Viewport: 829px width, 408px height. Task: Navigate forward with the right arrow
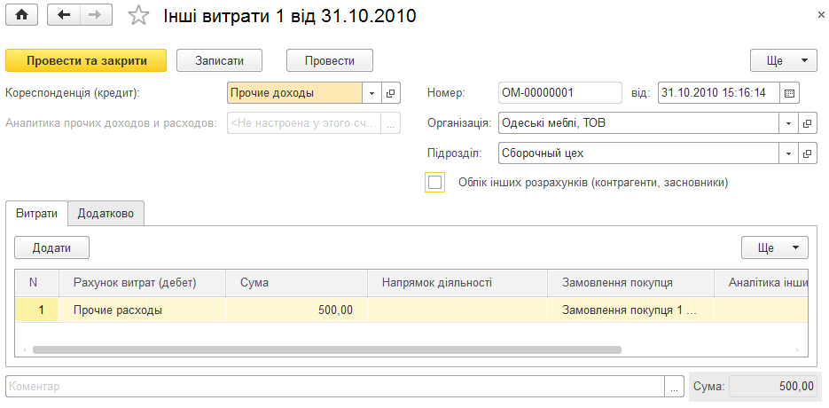point(96,15)
